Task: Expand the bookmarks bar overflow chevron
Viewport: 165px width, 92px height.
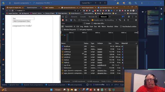Action: (125, 13)
